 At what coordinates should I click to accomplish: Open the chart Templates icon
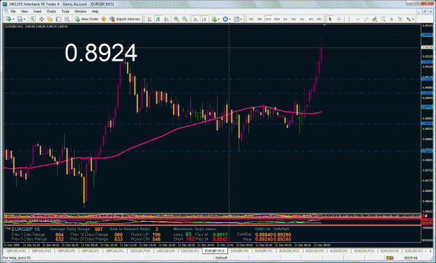click(x=236, y=19)
